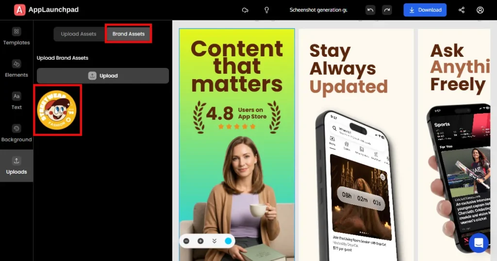The height and width of the screenshot is (261, 497).
Task: Click the Upload button for brand assets
Action: 103,76
